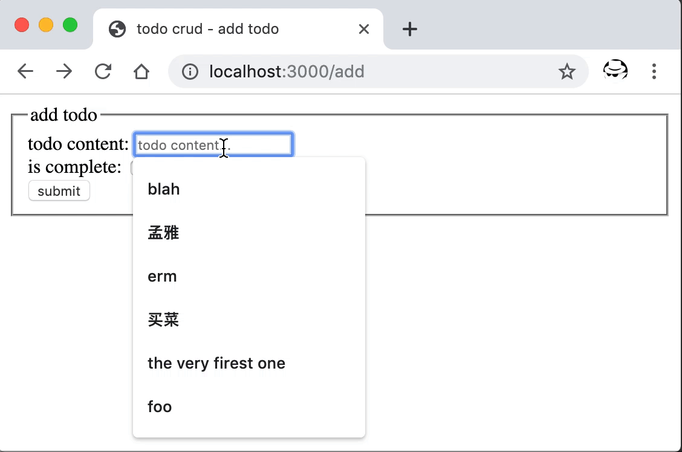The image size is (682, 452).
Task: Click the incognito profile icon
Action: (615, 71)
